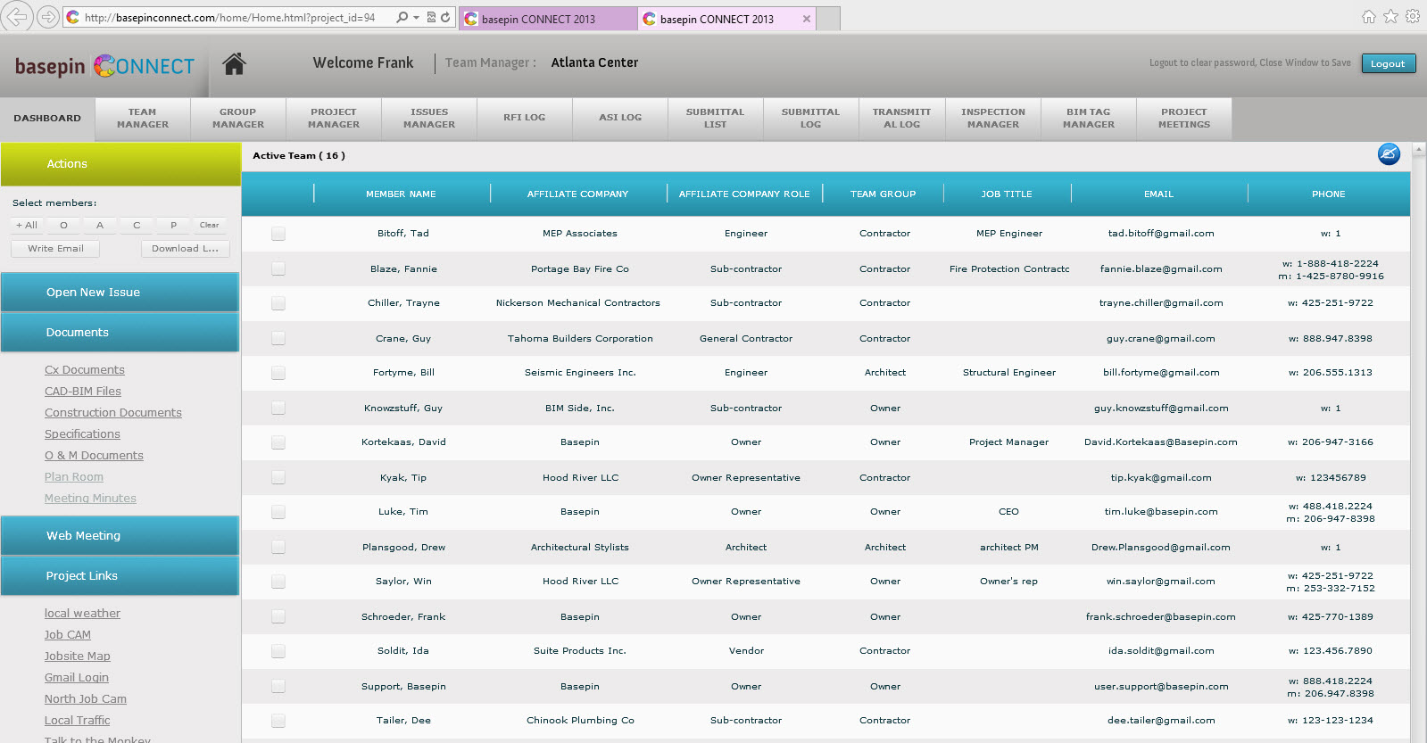
Task: Select the Chiller, Trayne row checkbox
Action: point(278,303)
